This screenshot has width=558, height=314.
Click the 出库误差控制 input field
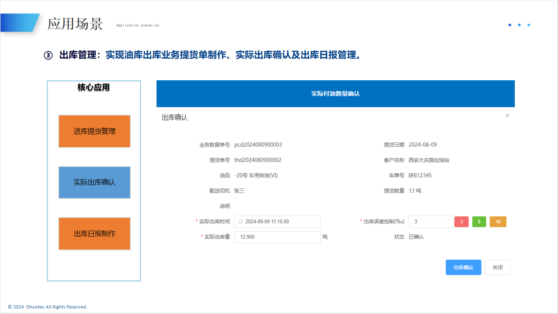pyautogui.click(x=431, y=221)
